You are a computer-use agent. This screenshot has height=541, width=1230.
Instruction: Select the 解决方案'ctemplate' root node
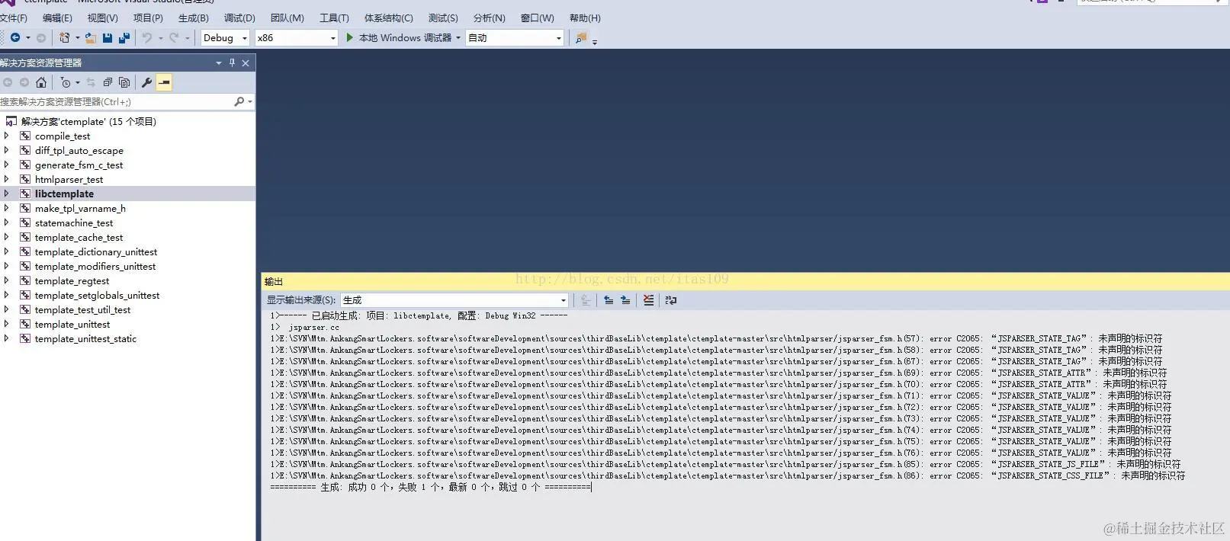tap(88, 121)
